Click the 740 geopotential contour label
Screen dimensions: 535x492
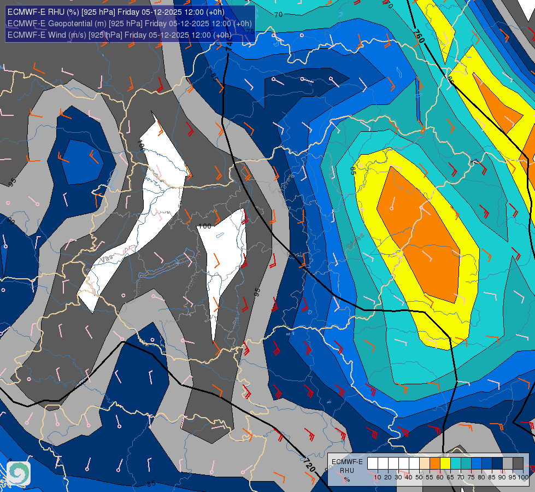229,43
